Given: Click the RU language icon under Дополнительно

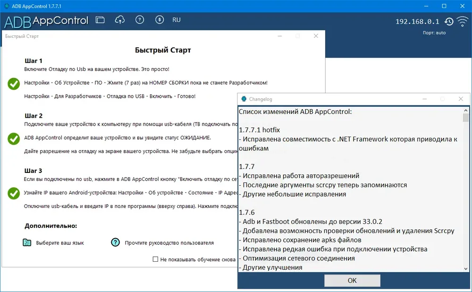Looking at the screenshot, I should pos(27,242).
